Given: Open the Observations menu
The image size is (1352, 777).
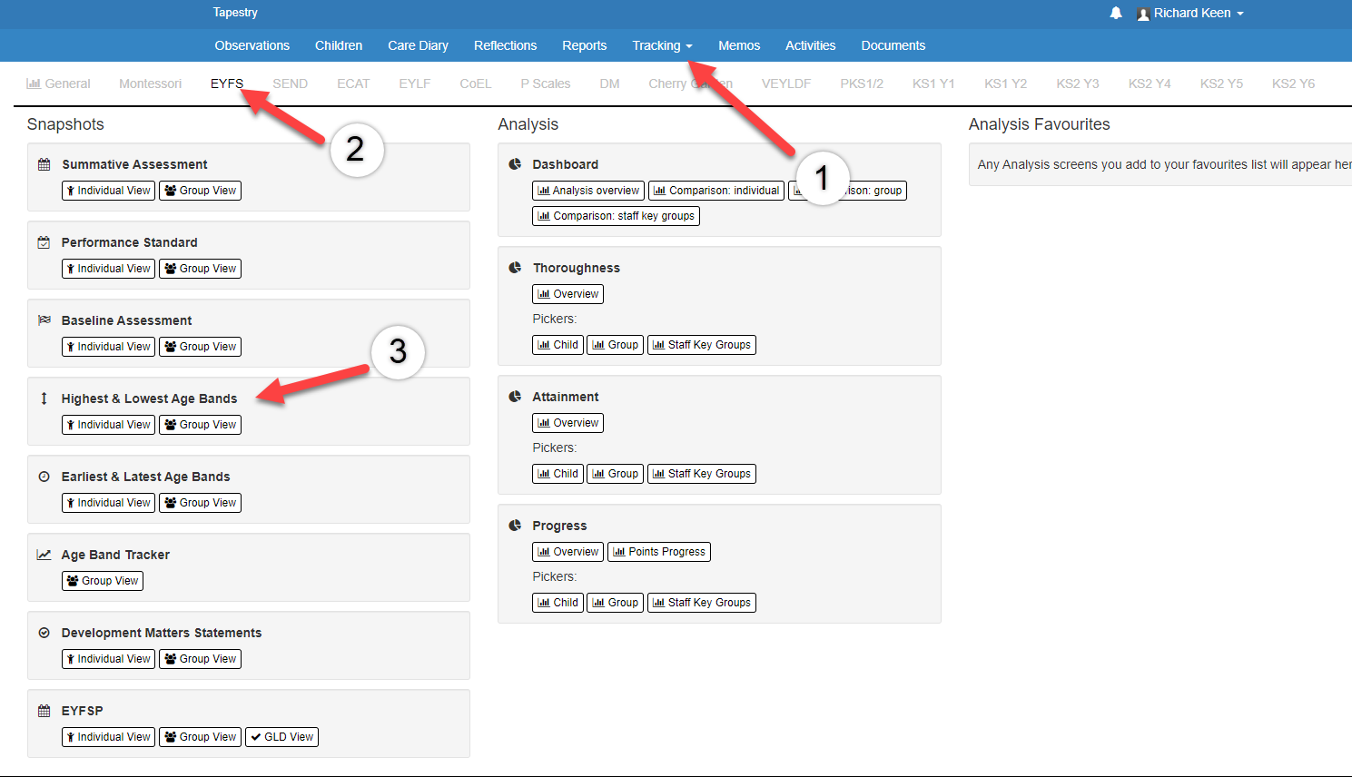Looking at the screenshot, I should pyautogui.click(x=252, y=45).
